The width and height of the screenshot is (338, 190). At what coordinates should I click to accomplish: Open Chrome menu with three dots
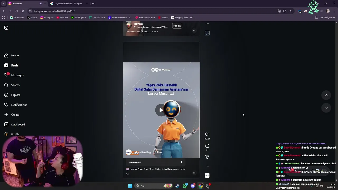334,11
